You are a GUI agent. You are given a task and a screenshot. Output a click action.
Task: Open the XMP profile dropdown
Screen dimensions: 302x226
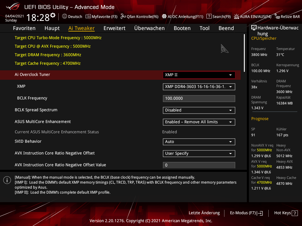click(x=199, y=87)
